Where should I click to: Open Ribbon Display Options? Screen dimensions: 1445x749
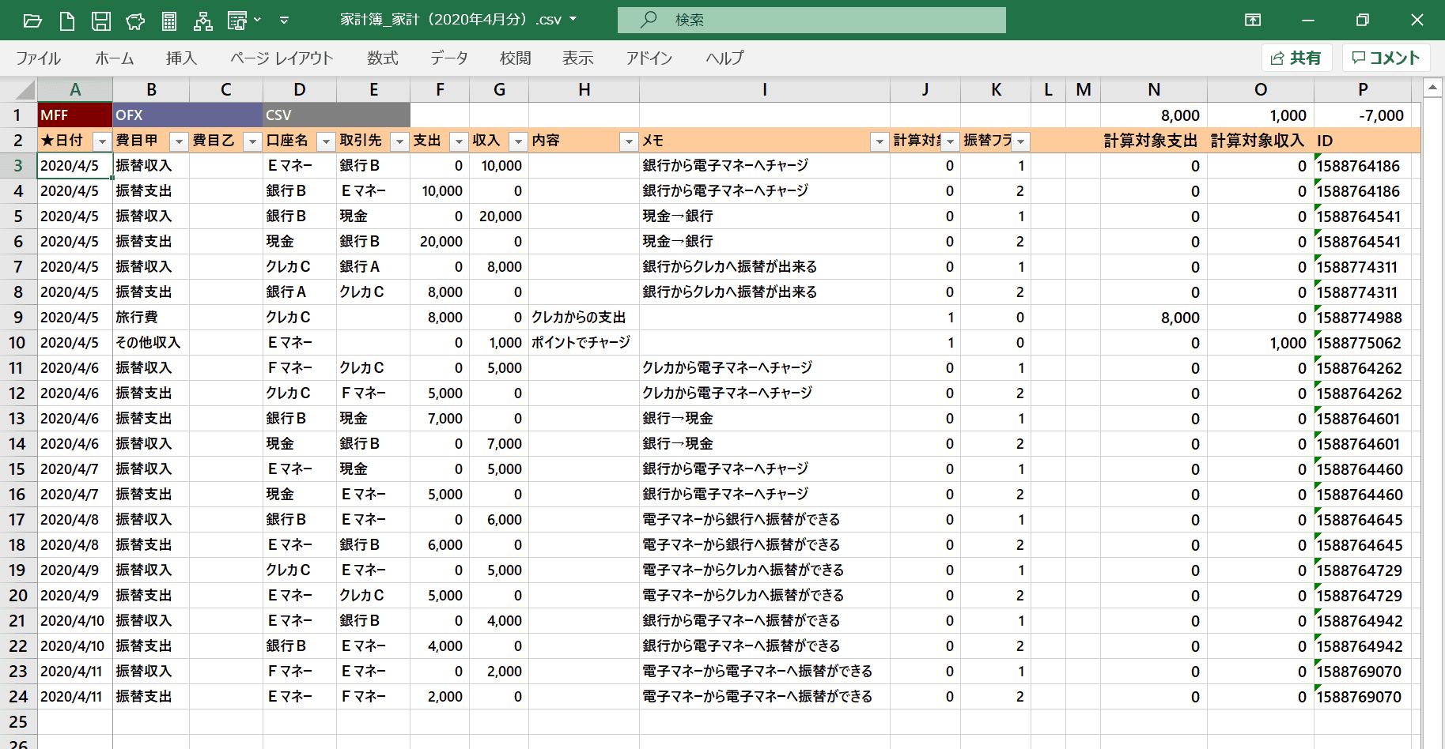coord(1253,20)
